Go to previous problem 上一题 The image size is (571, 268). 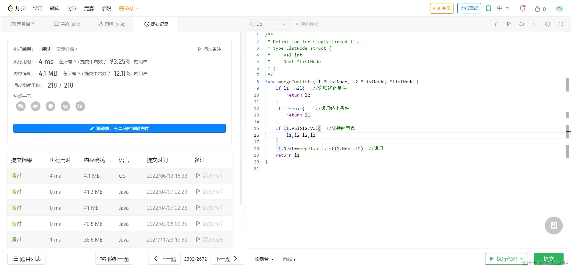pyautogui.click(x=164, y=259)
